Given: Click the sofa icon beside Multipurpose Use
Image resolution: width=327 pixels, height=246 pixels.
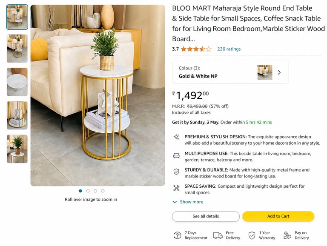Looking at the screenshot, I should (x=176, y=155).
